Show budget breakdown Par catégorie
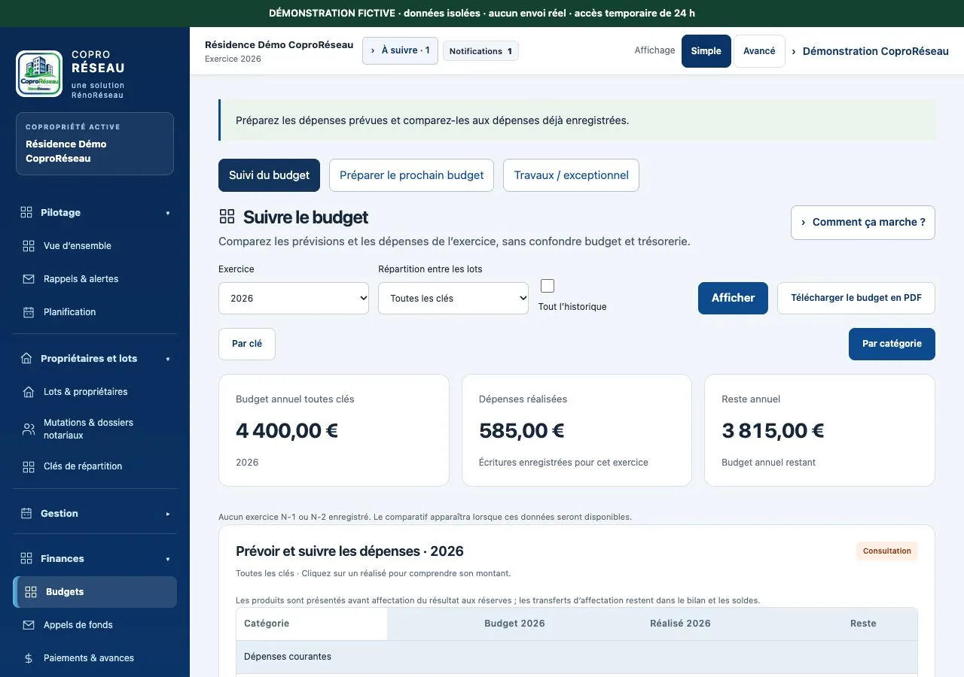Image resolution: width=964 pixels, height=677 pixels. coord(892,344)
